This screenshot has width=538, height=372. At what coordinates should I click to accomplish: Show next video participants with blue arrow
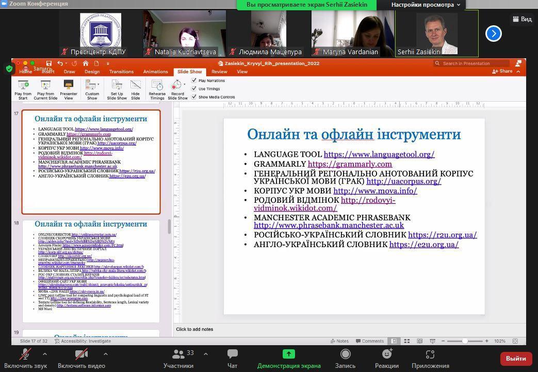pyautogui.click(x=494, y=34)
